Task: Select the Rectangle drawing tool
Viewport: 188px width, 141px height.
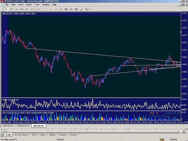Action: coord(76,9)
